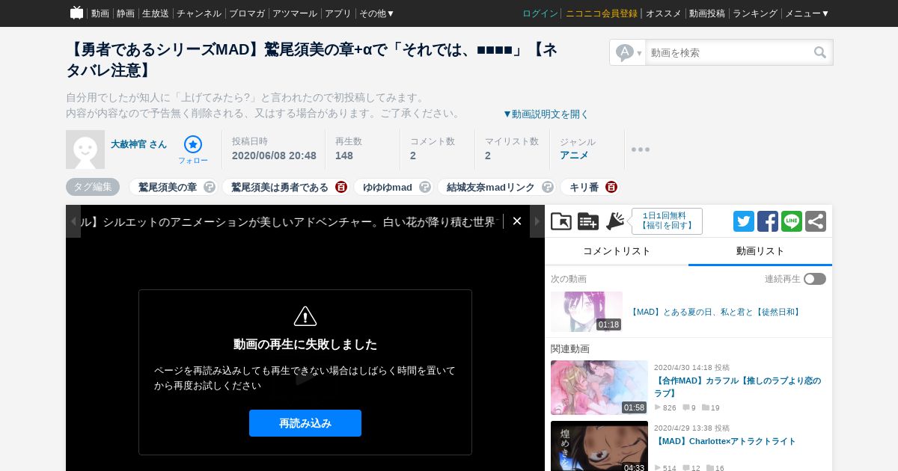Click the add to mylist icon
898x471 pixels.
pyautogui.click(x=588, y=221)
